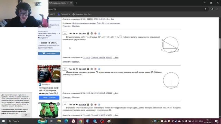Open the microphone icon in system tray

click(186, 121)
